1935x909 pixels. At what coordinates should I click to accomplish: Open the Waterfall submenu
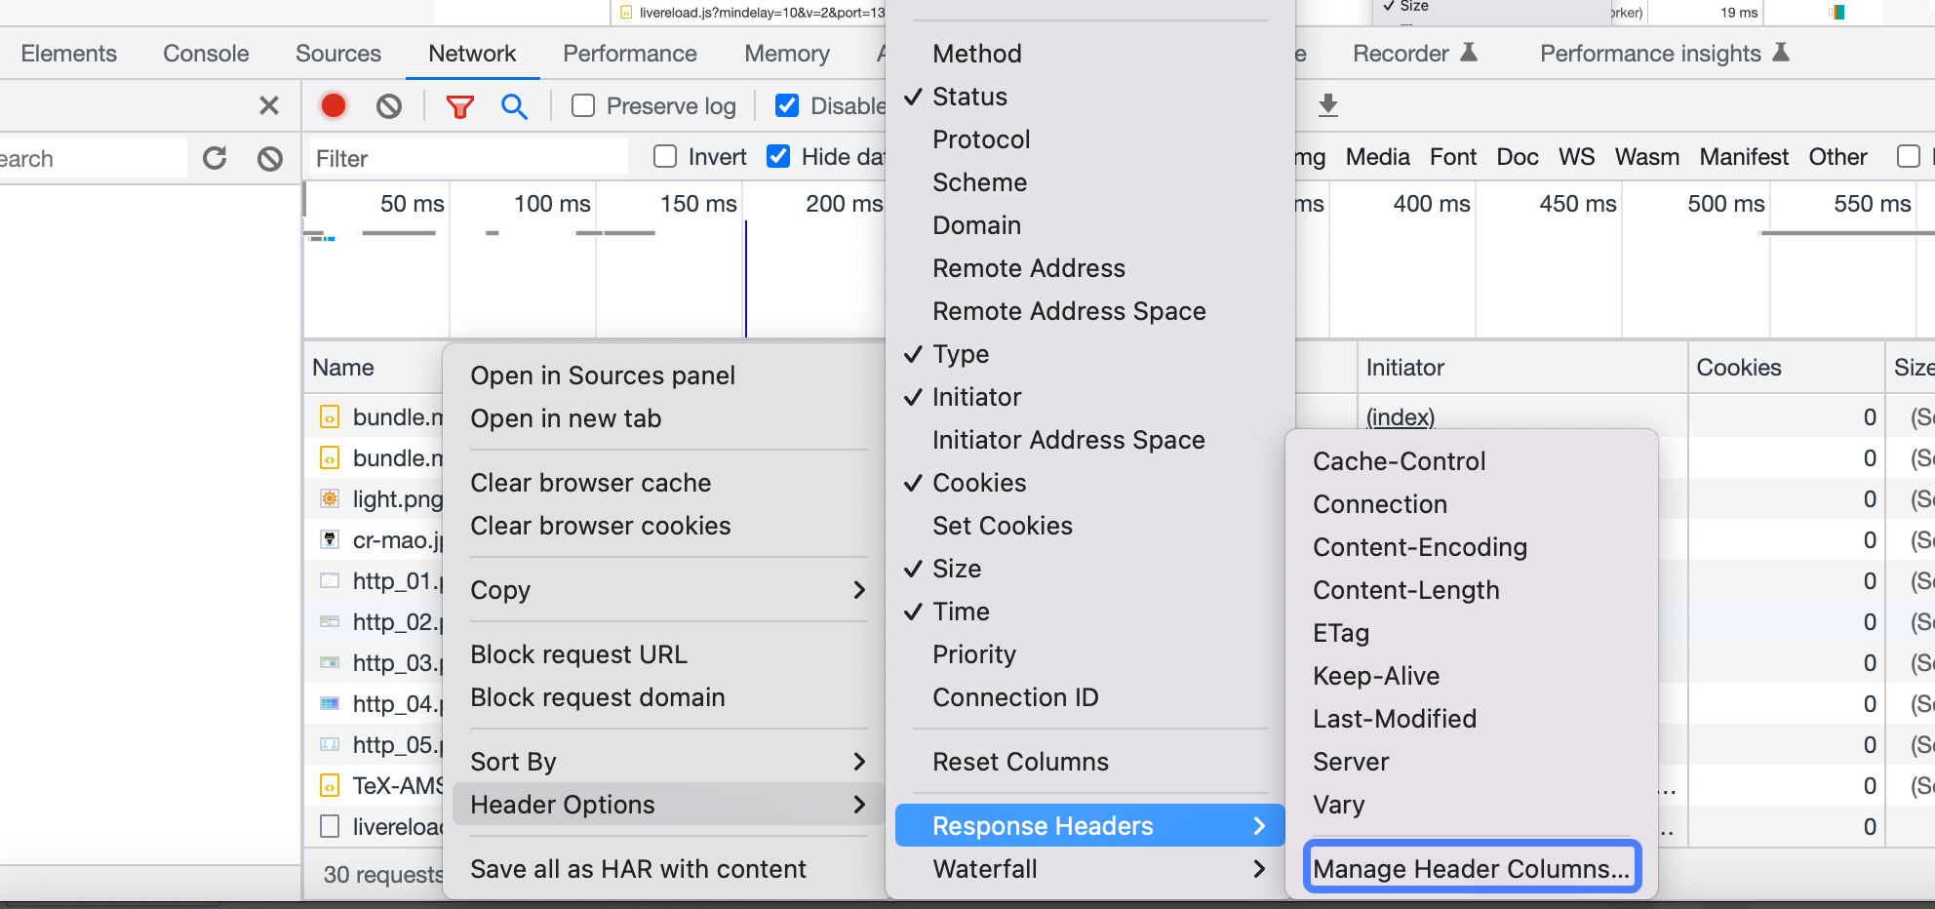tap(1089, 869)
